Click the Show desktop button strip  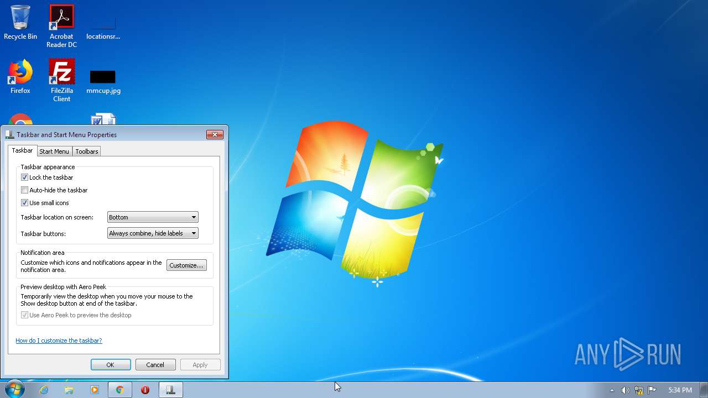pos(704,390)
